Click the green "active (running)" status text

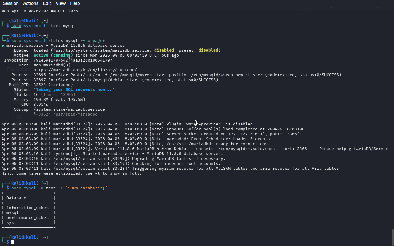coord(53,55)
